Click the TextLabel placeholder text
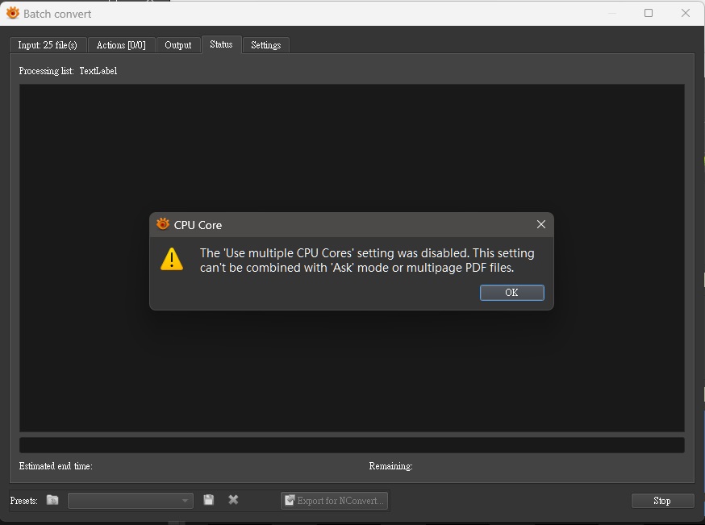705x525 pixels. click(98, 71)
